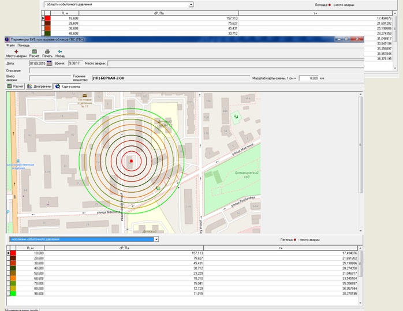403x311 pixels.
Task: Click the post office marker on map
Action: (x=84, y=96)
